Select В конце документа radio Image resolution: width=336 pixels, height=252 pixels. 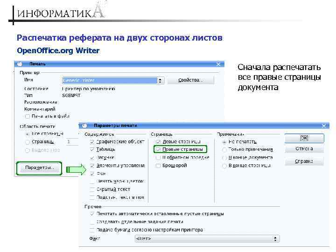pos(224,158)
